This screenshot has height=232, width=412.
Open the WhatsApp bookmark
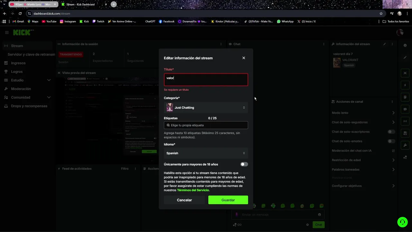[x=285, y=22]
